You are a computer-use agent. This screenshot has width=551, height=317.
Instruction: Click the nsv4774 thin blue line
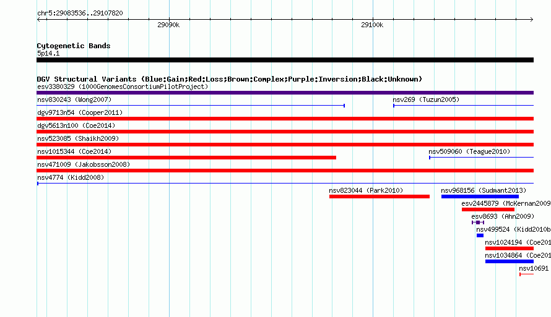click(285, 184)
